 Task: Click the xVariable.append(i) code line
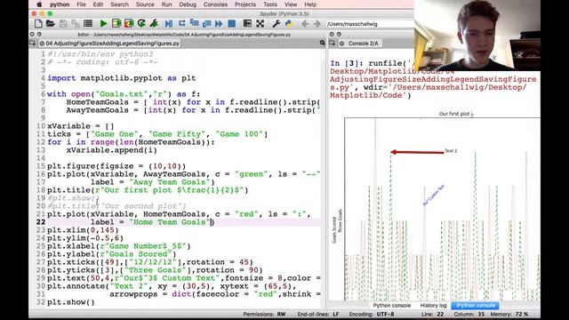point(112,150)
